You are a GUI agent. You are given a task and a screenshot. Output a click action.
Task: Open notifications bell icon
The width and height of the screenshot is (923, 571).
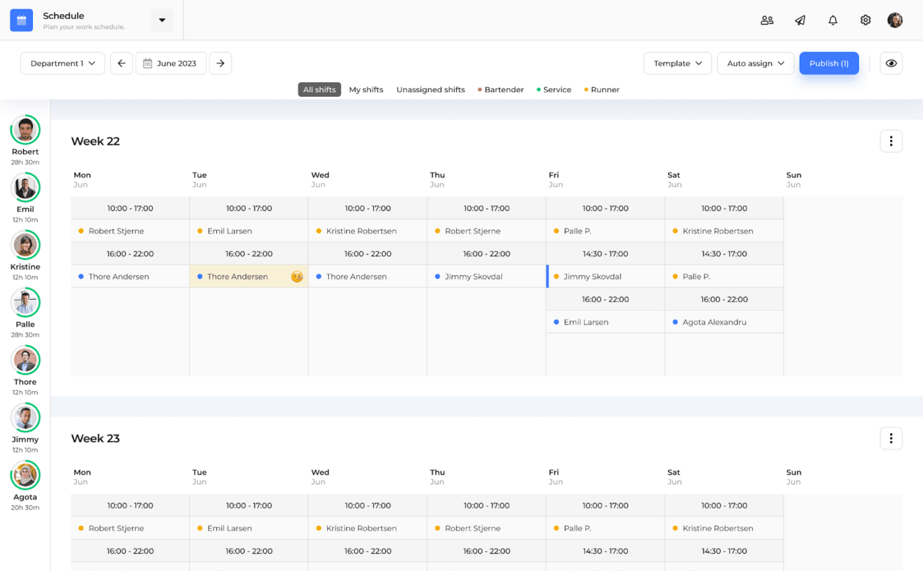coord(833,20)
